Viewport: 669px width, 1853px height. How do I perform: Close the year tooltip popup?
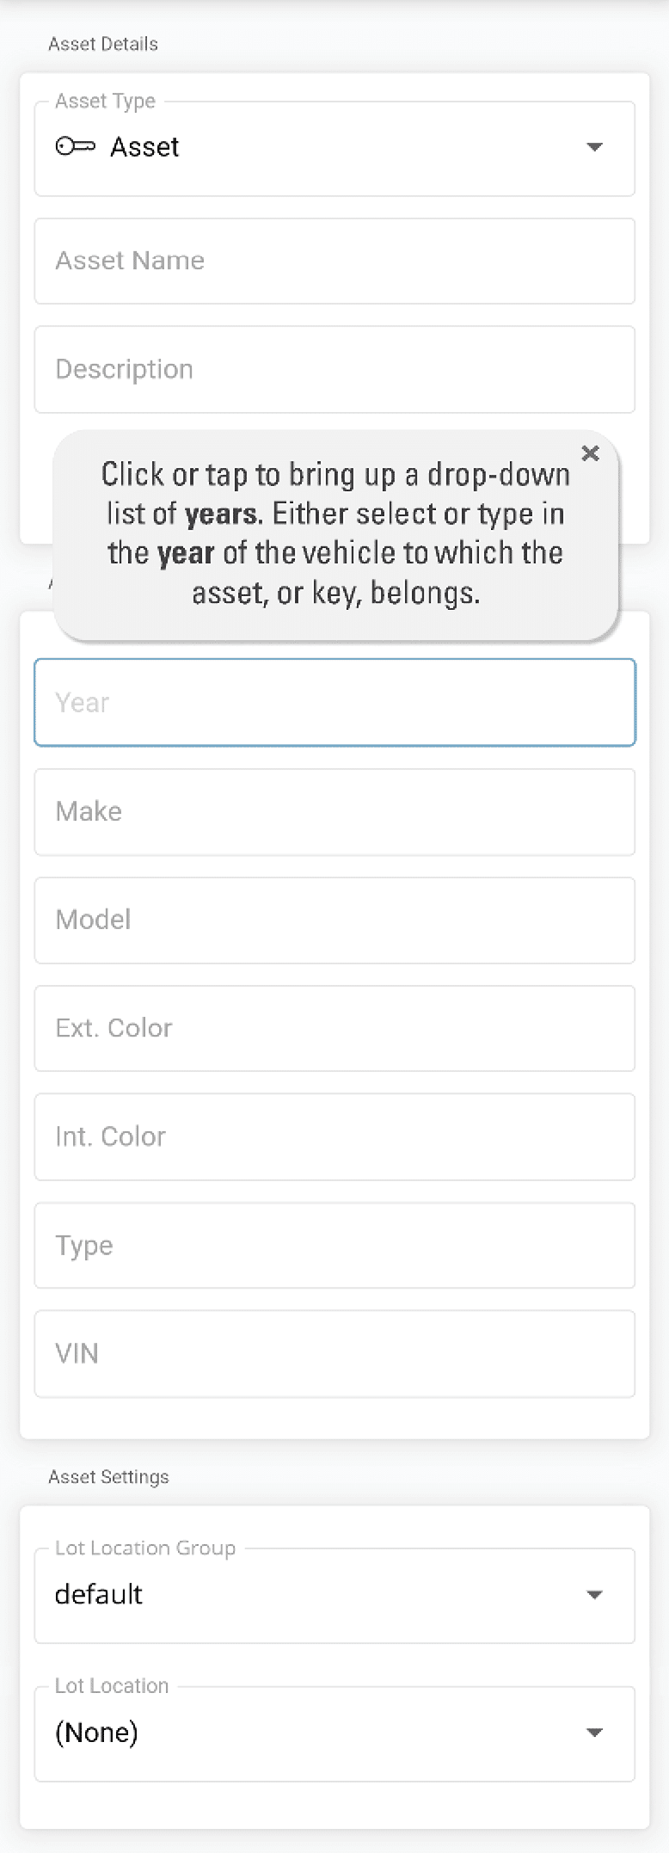pos(590,453)
